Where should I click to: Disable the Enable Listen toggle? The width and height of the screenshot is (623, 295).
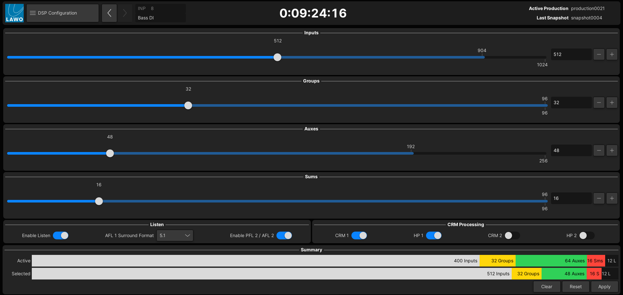pos(61,235)
